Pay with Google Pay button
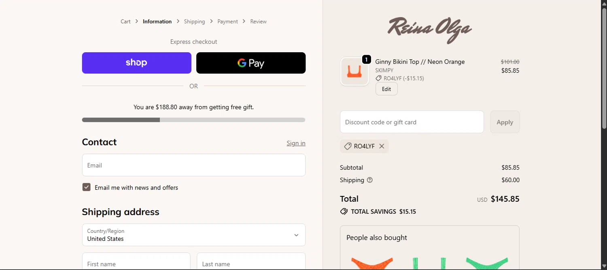The image size is (607, 270). click(x=251, y=63)
